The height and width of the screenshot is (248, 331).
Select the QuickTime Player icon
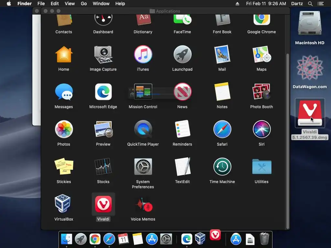(143, 129)
